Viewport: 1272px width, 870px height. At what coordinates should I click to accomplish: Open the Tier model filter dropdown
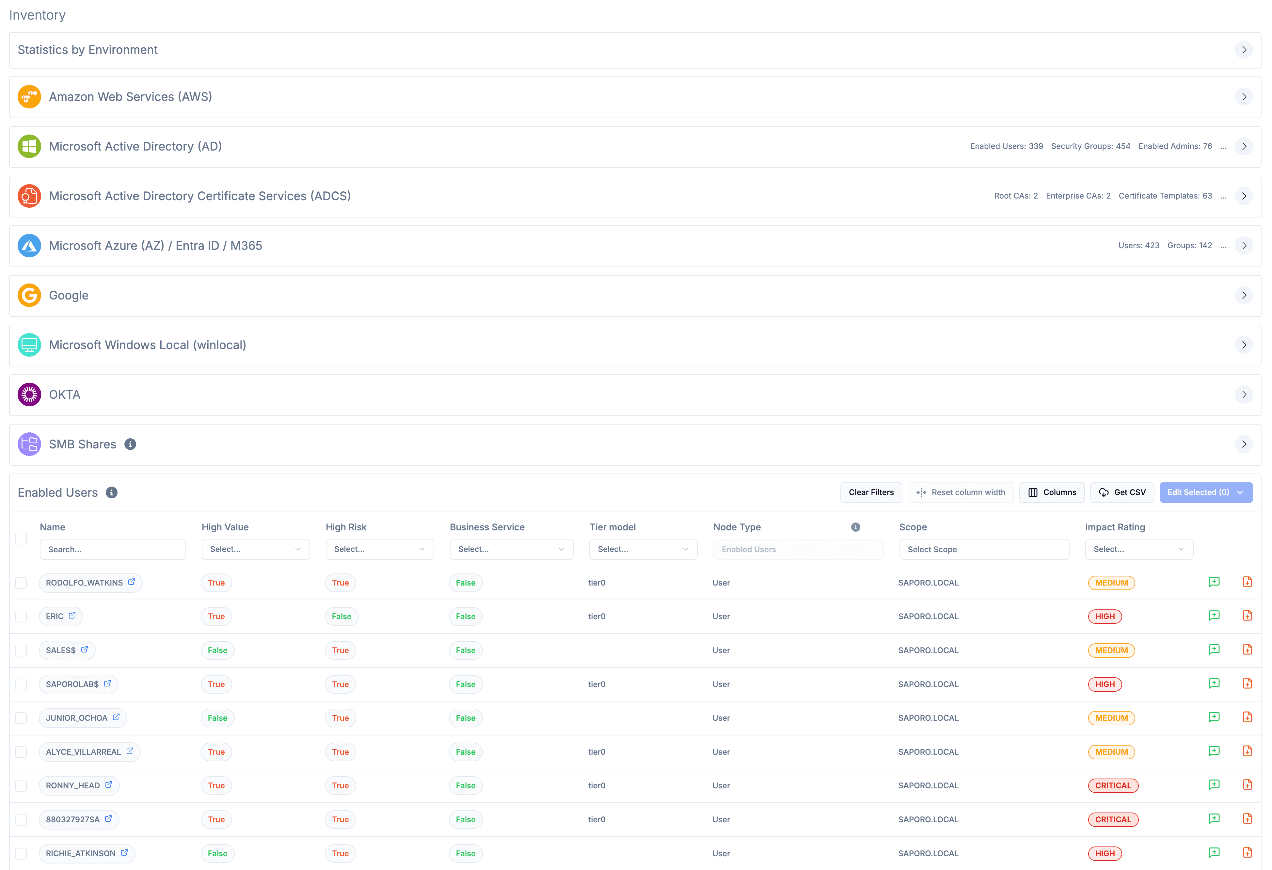coord(643,549)
